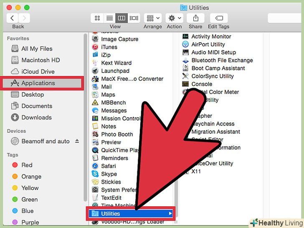Image resolution: width=304 pixels, height=228 pixels.
Task: Click the Preview app icon
Action: click(95, 142)
